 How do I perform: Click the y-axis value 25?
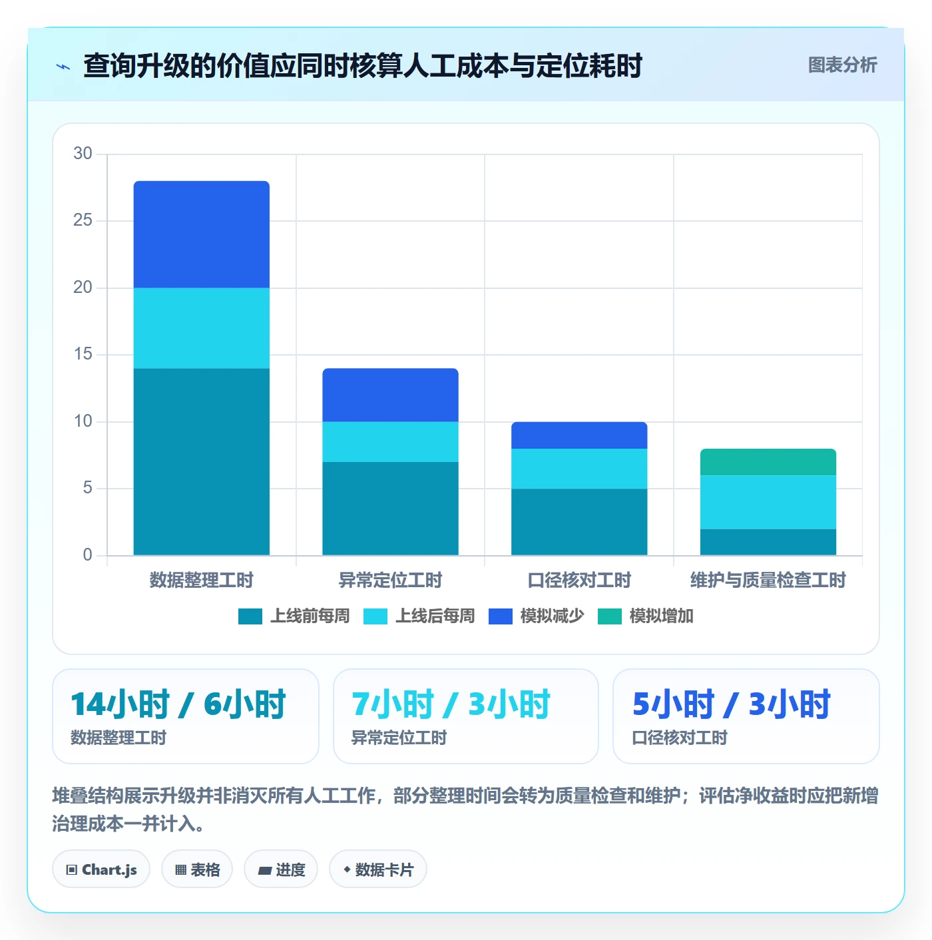click(x=83, y=220)
